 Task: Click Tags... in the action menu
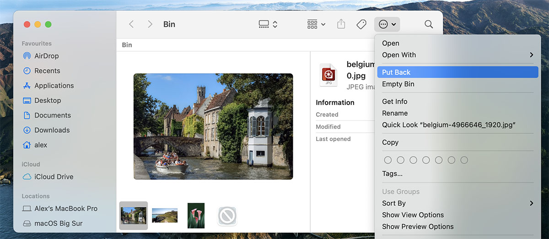[x=392, y=174]
